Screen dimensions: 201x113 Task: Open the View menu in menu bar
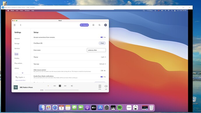21,10
